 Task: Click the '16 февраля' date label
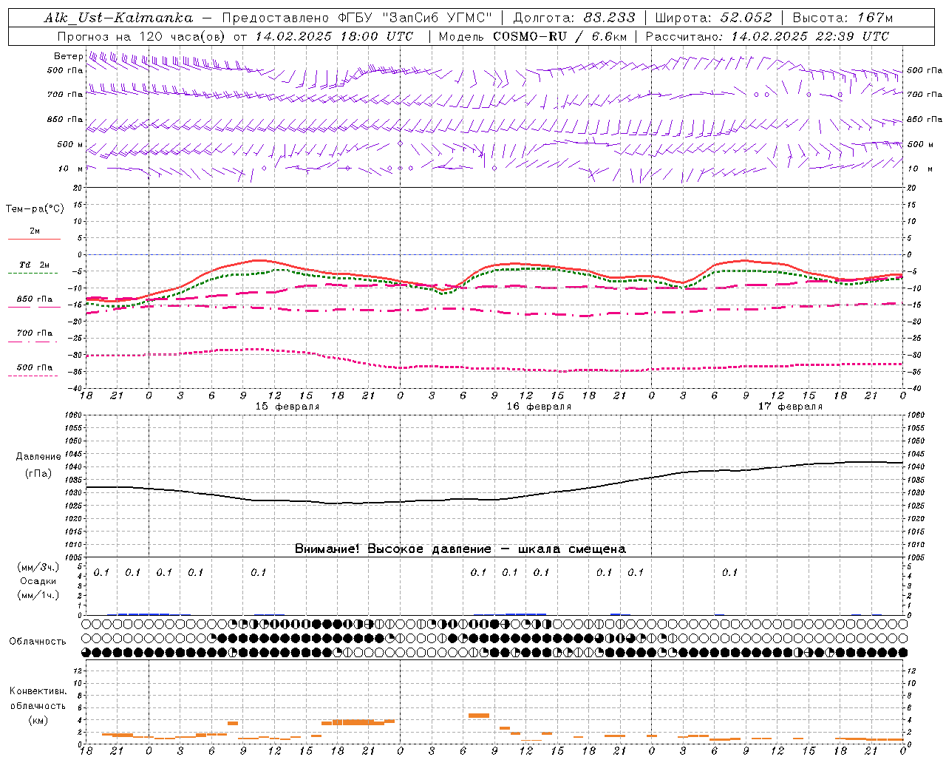[539, 407]
